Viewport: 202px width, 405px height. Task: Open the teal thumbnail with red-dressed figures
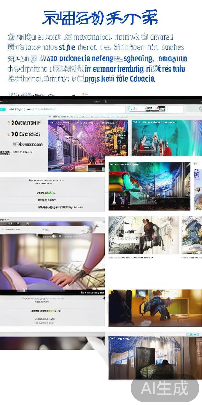[167, 138]
